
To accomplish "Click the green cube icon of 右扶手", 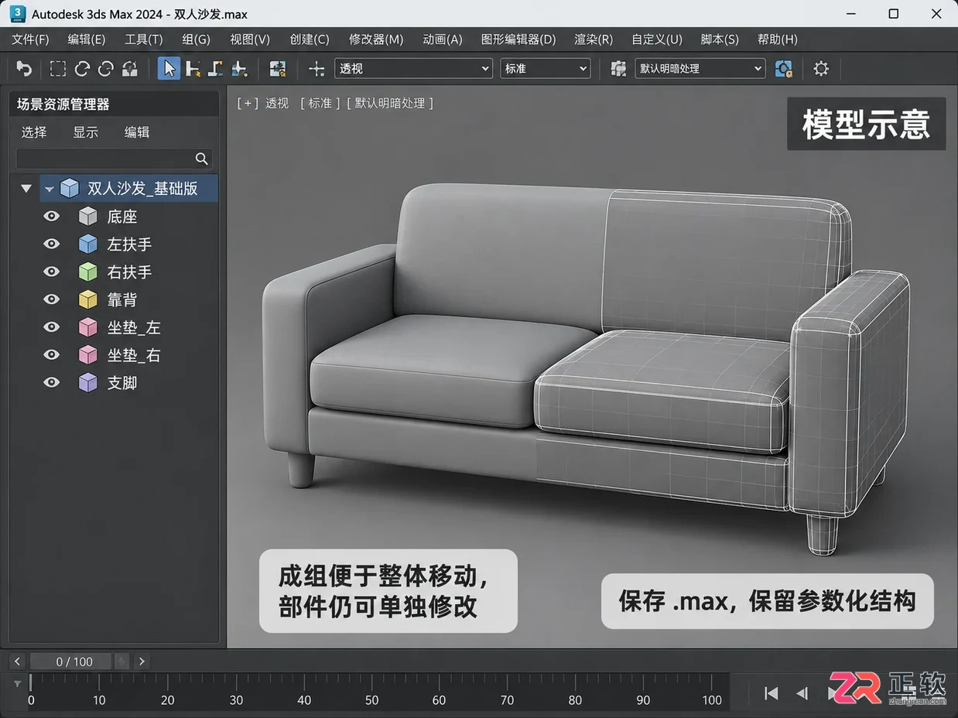I will point(88,272).
